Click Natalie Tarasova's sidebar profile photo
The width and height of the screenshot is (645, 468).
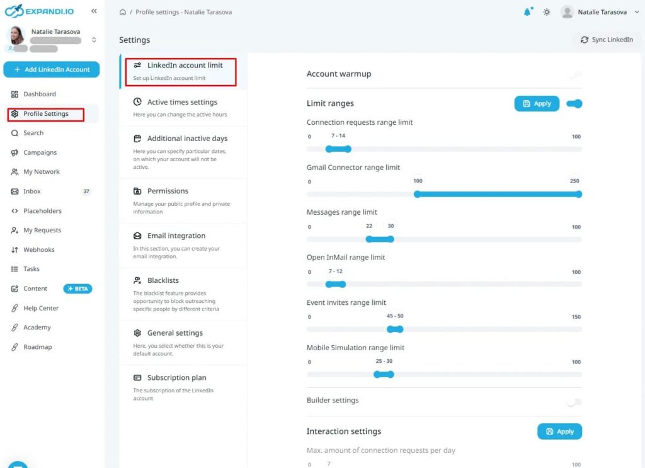pyautogui.click(x=16, y=35)
